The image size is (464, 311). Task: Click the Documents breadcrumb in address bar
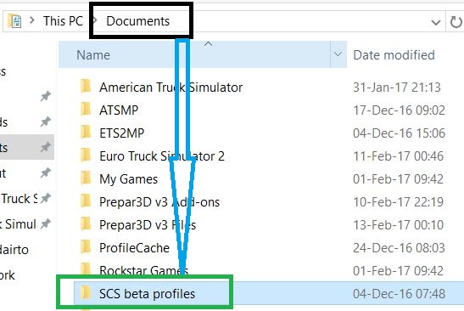[x=138, y=21]
